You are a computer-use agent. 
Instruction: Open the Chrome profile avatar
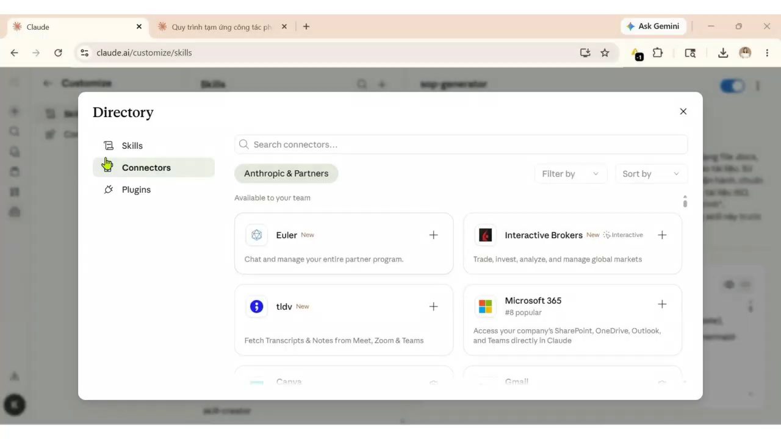coord(745,53)
